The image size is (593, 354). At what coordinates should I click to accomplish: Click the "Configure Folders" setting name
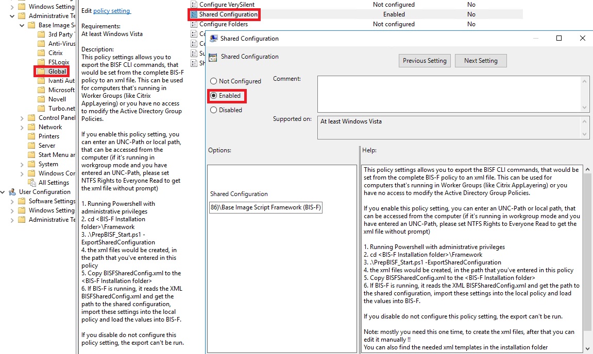(224, 24)
